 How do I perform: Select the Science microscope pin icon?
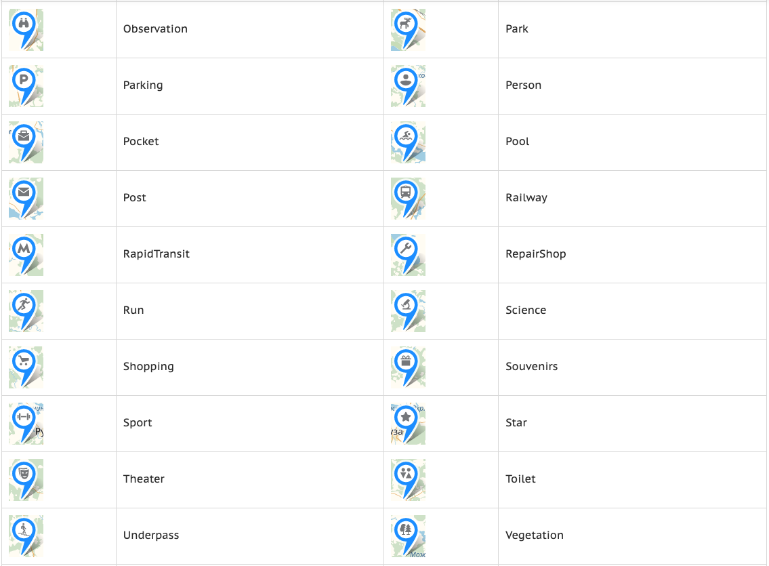click(x=408, y=311)
